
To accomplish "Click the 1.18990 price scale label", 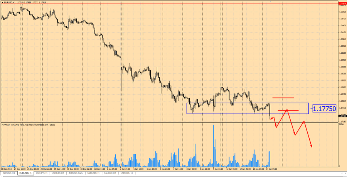I will point(342,80).
